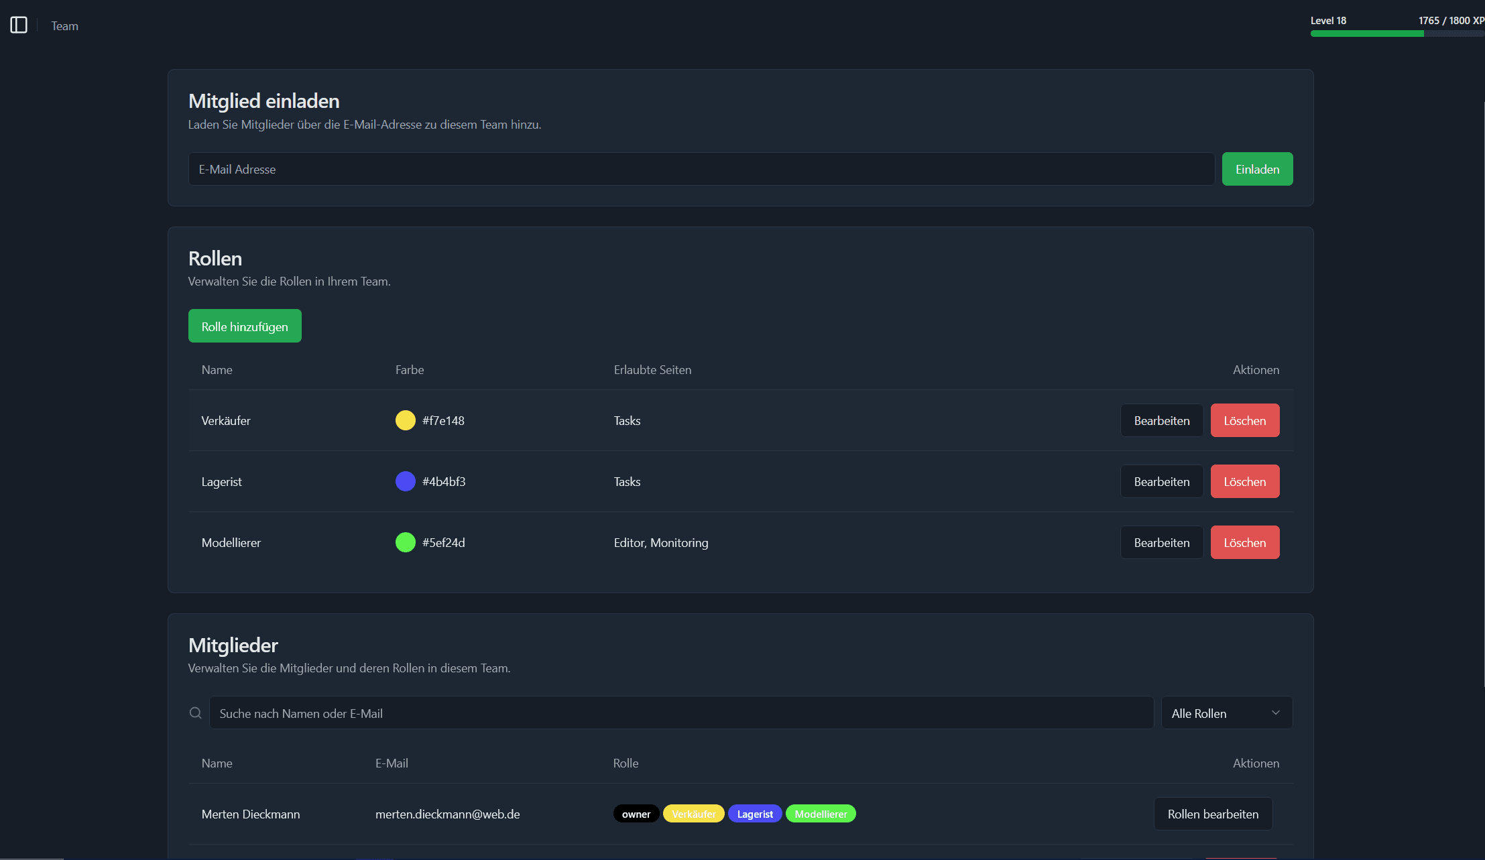
Task: Click the blue #4b4bf3 color swatch
Action: pyautogui.click(x=406, y=481)
